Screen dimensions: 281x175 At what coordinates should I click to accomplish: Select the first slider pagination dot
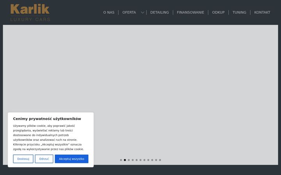click(121, 160)
